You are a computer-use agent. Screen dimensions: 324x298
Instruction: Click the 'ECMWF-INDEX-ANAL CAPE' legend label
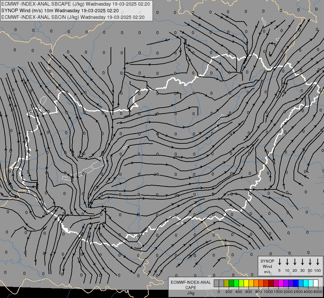[191, 285]
